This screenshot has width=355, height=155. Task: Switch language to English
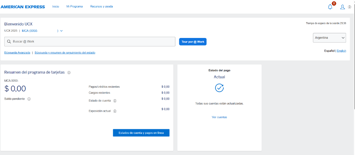[341, 51]
